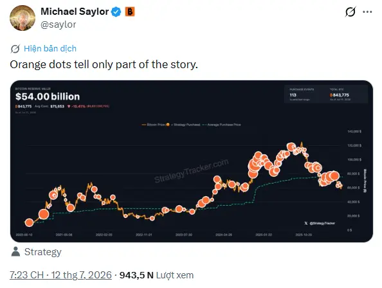Open the 7:23 CH 12 thg 7, 2026 timestamp
The height and width of the screenshot is (288, 382).
pyautogui.click(x=60, y=275)
